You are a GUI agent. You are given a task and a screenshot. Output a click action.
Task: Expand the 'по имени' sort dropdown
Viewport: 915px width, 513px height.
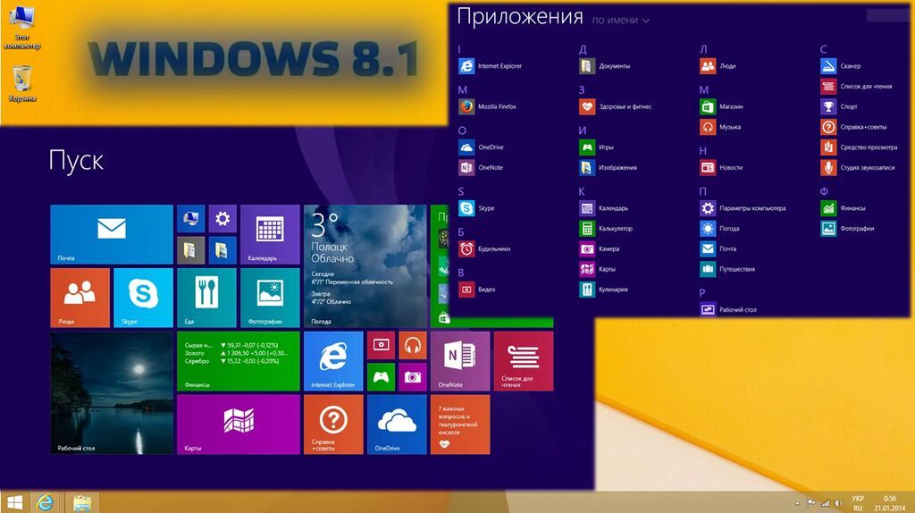tap(620, 21)
